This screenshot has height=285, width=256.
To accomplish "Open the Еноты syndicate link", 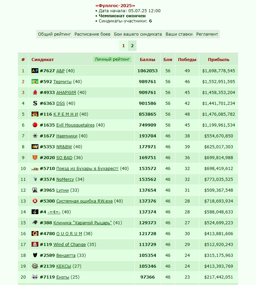I will (63, 277).
